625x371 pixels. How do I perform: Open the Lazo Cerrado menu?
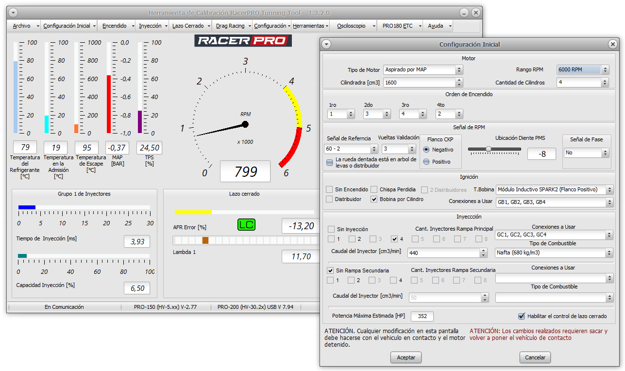pos(190,26)
